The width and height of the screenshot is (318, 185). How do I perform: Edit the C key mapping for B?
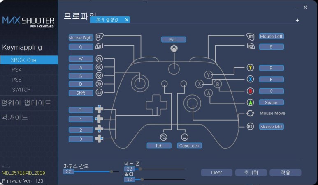click(272, 91)
